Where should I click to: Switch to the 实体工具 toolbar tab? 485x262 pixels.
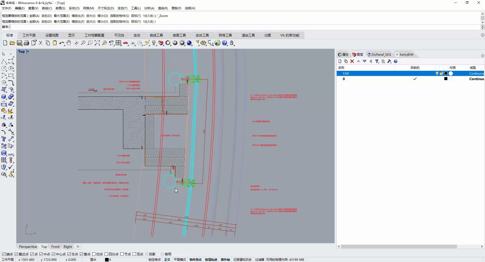pos(202,35)
